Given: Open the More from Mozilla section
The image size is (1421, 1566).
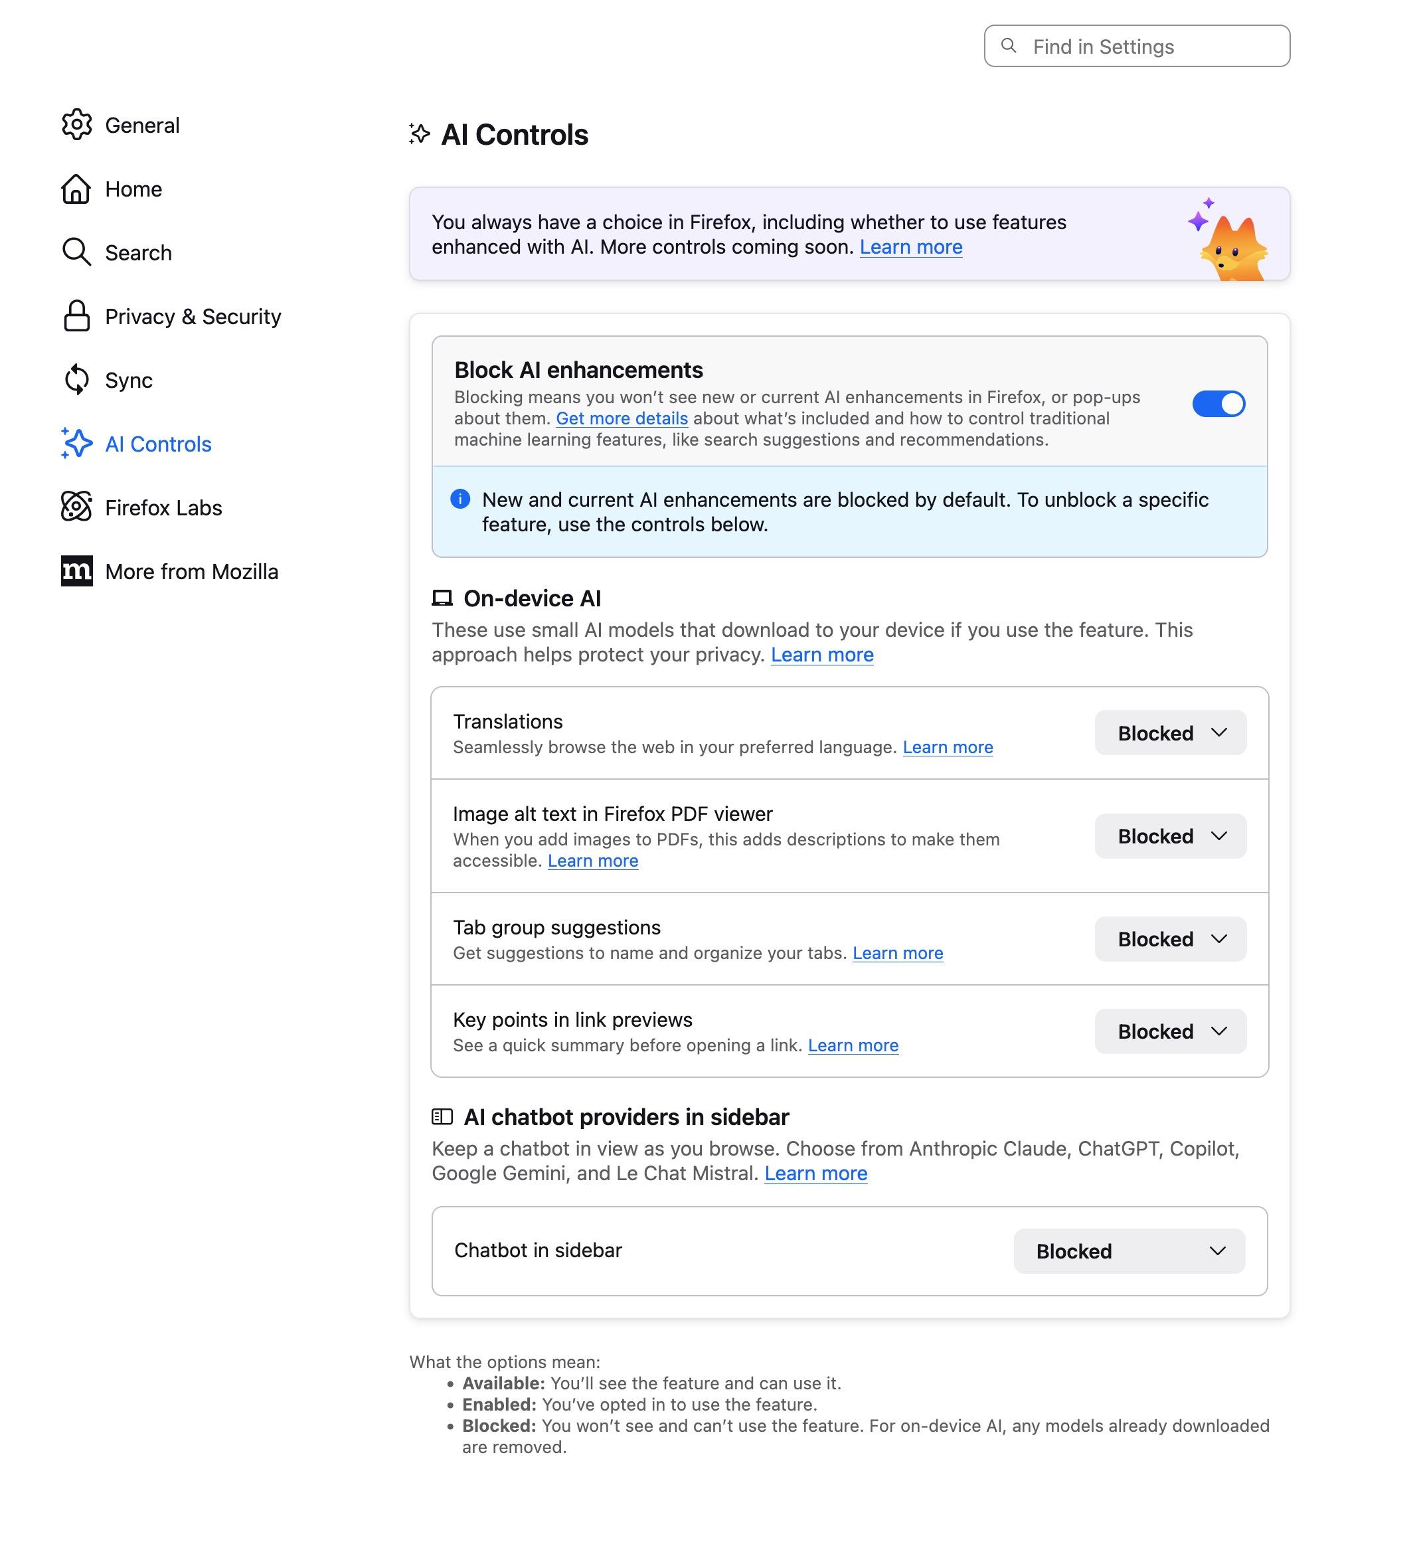Looking at the screenshot, I should pos(191,571).
